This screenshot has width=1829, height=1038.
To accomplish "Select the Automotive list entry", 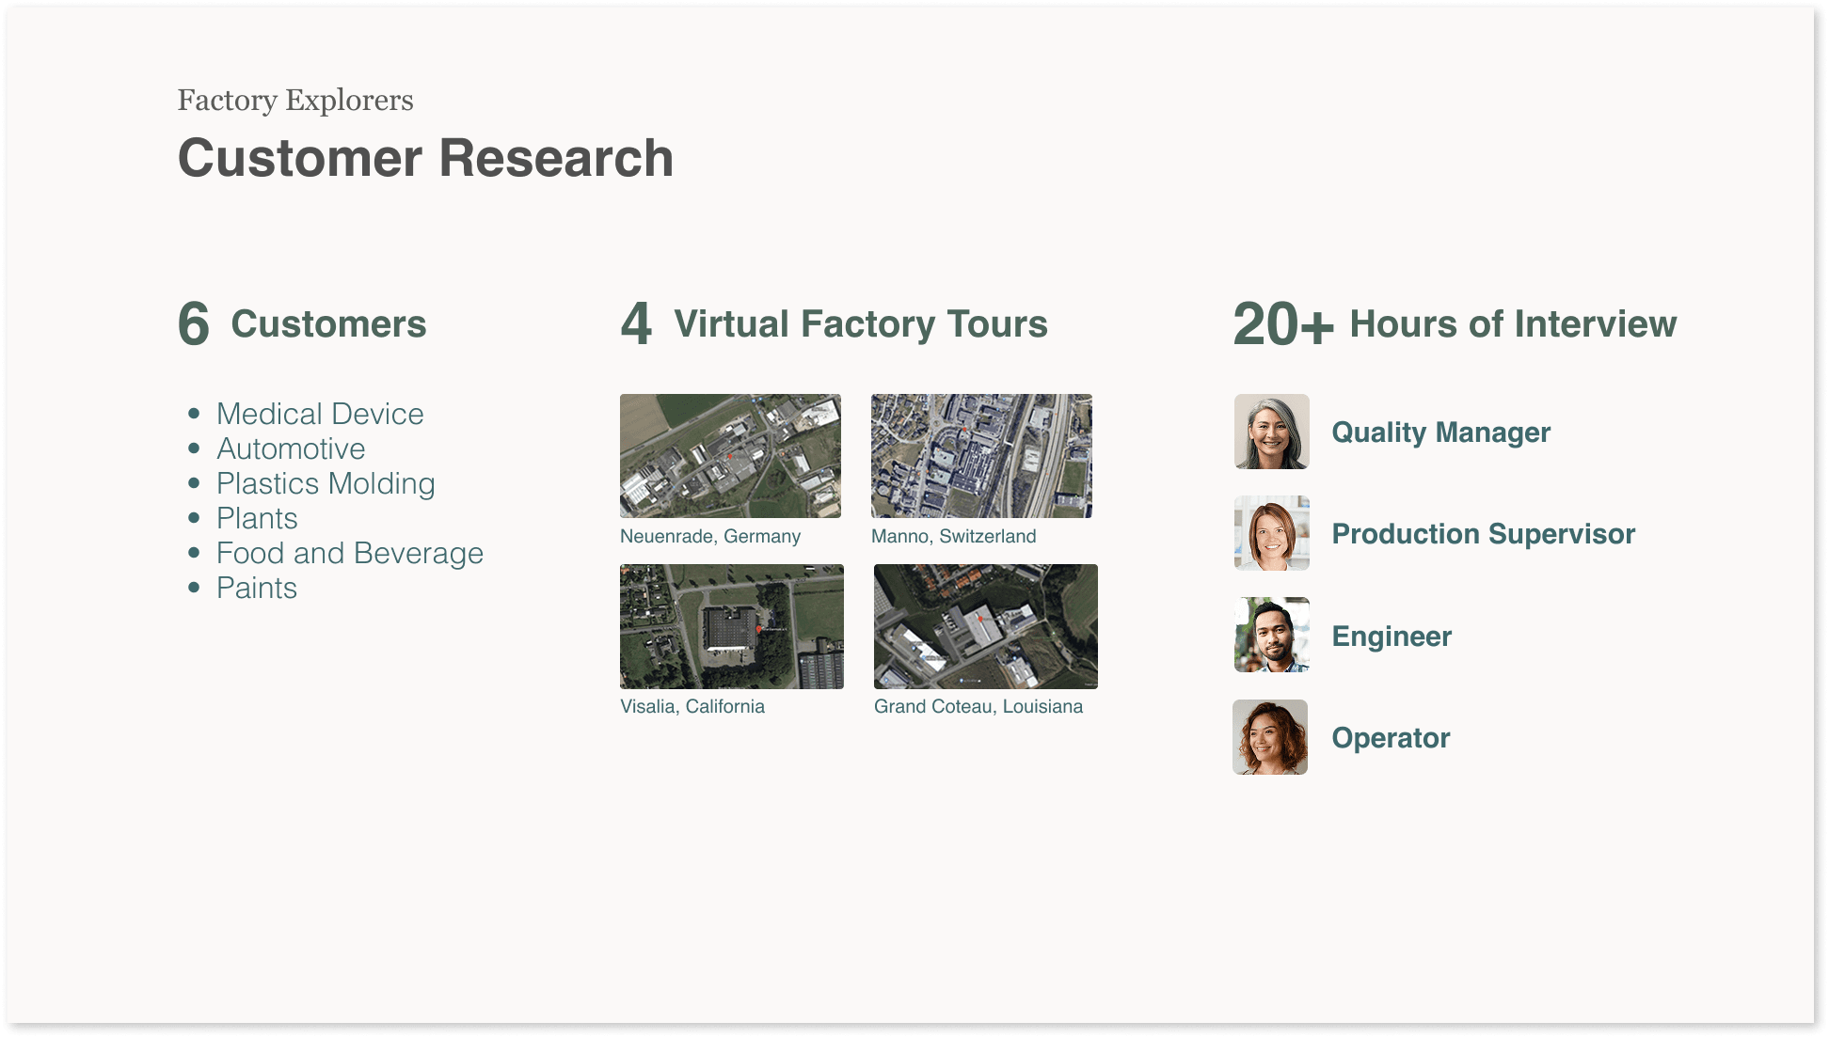I will pos(291,448).
